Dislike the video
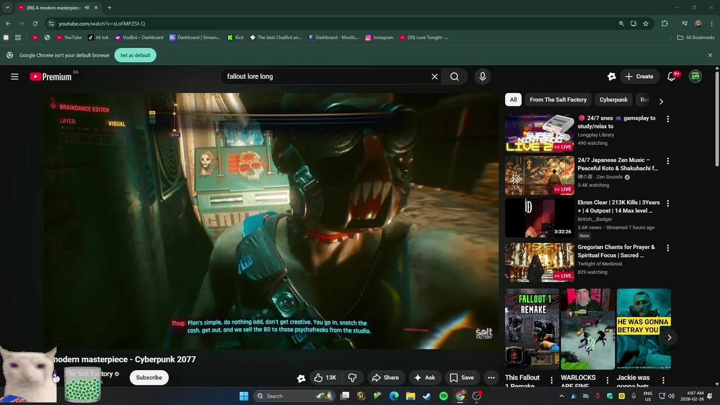The width and height of the screenshot is (720, 405). (353, 377)
